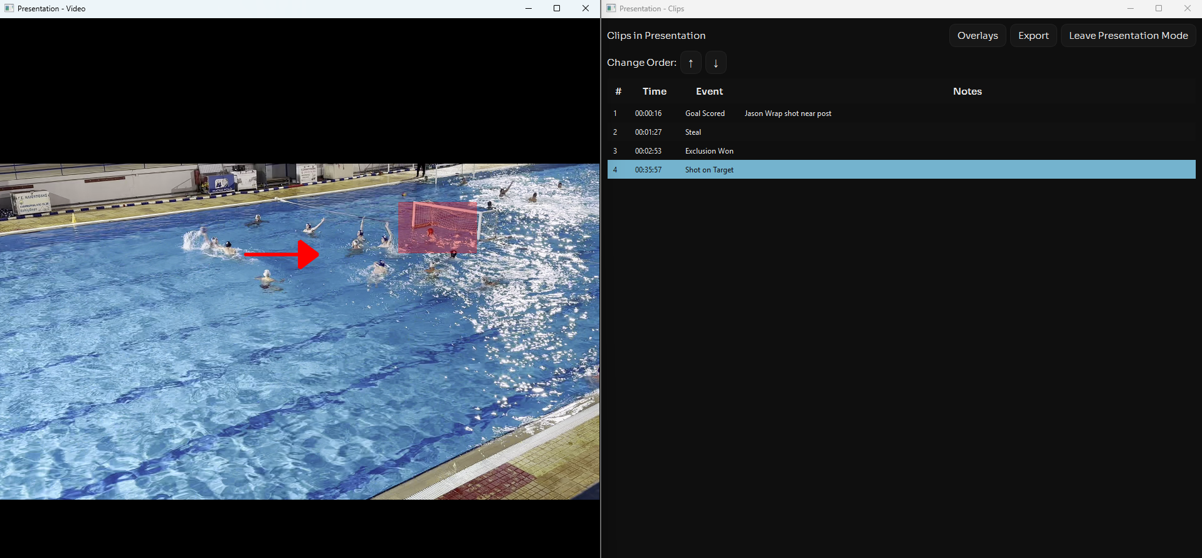Select the Shot on Target clip row
The width and height of the screenshot is (1202, 558).
tap(901, 170)
